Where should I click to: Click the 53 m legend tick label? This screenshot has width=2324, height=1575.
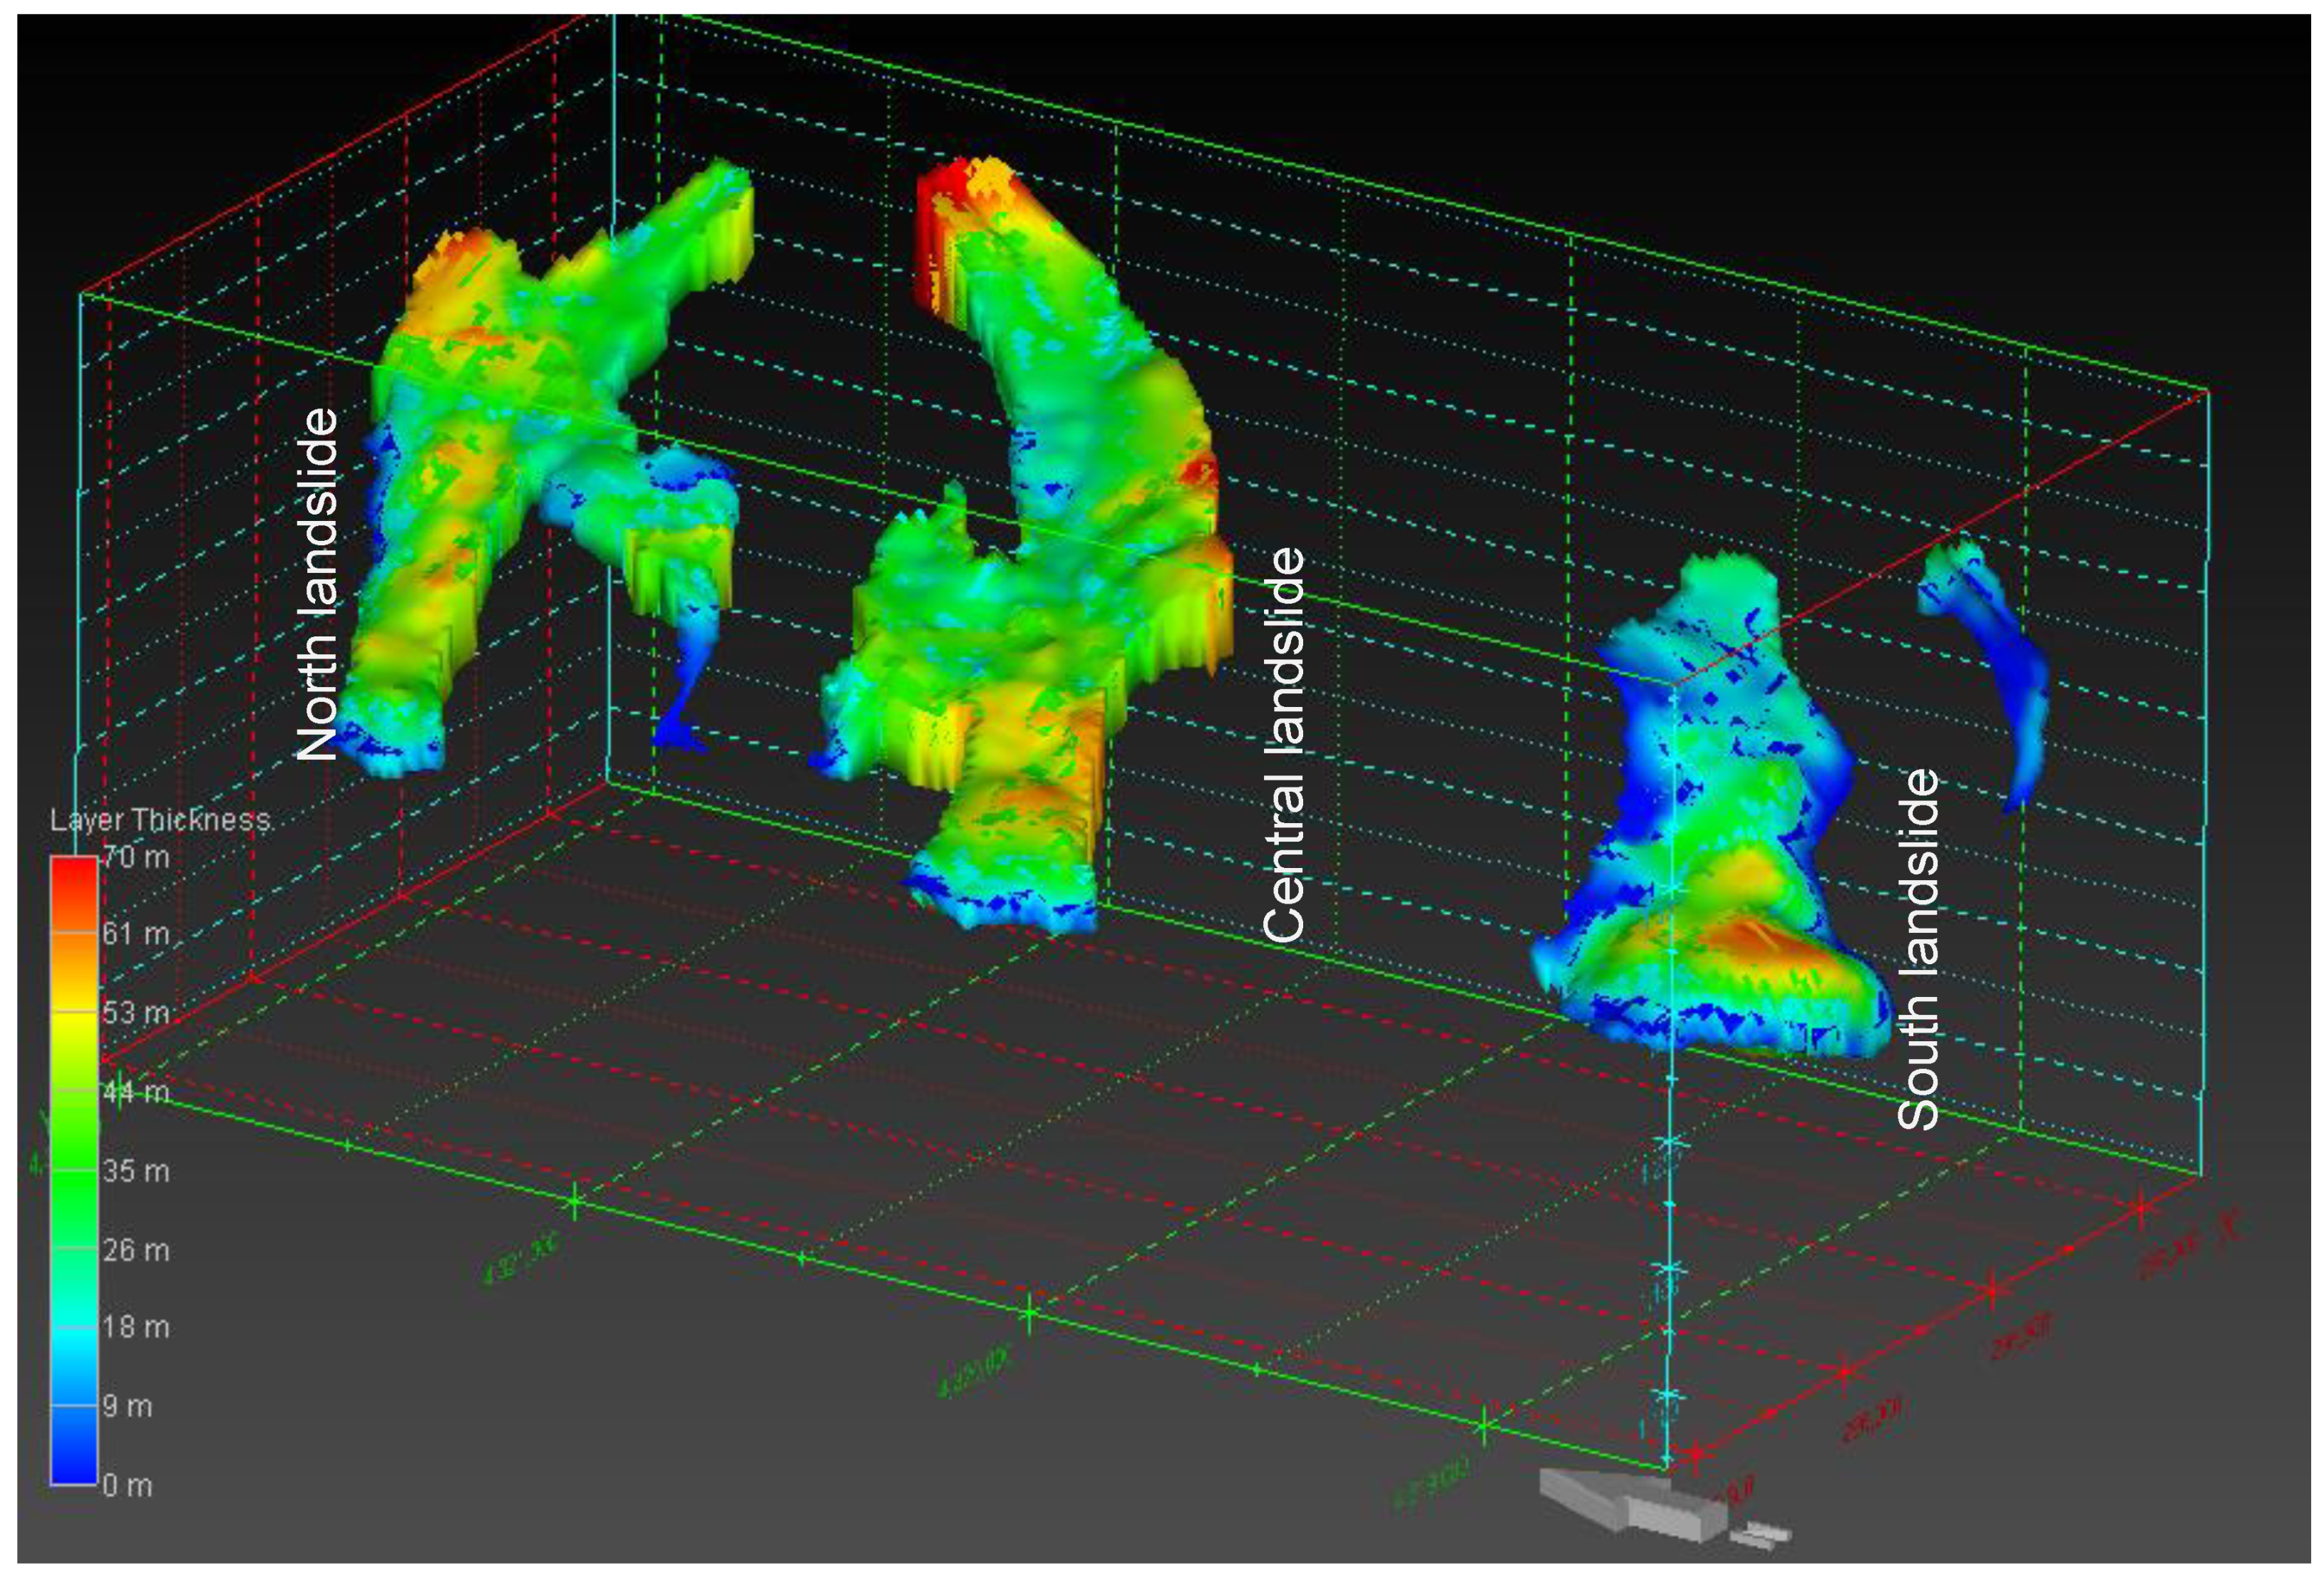pos(136,1013)
